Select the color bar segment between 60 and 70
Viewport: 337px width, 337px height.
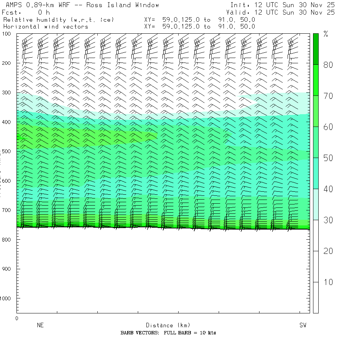[316, 111]
